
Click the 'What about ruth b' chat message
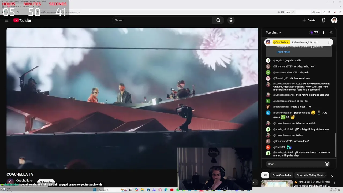[x=306, y=124]
